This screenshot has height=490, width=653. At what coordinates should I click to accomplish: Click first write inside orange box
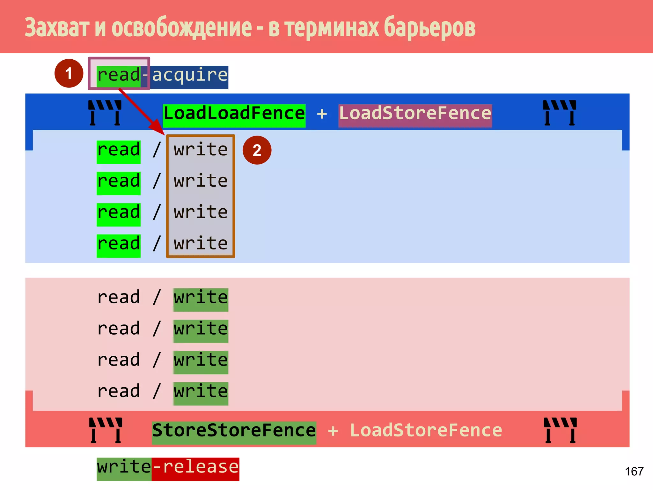point(201,150)
